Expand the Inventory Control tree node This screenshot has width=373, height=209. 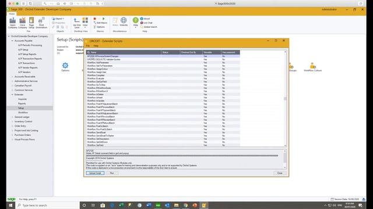click(x=12, y=121)
